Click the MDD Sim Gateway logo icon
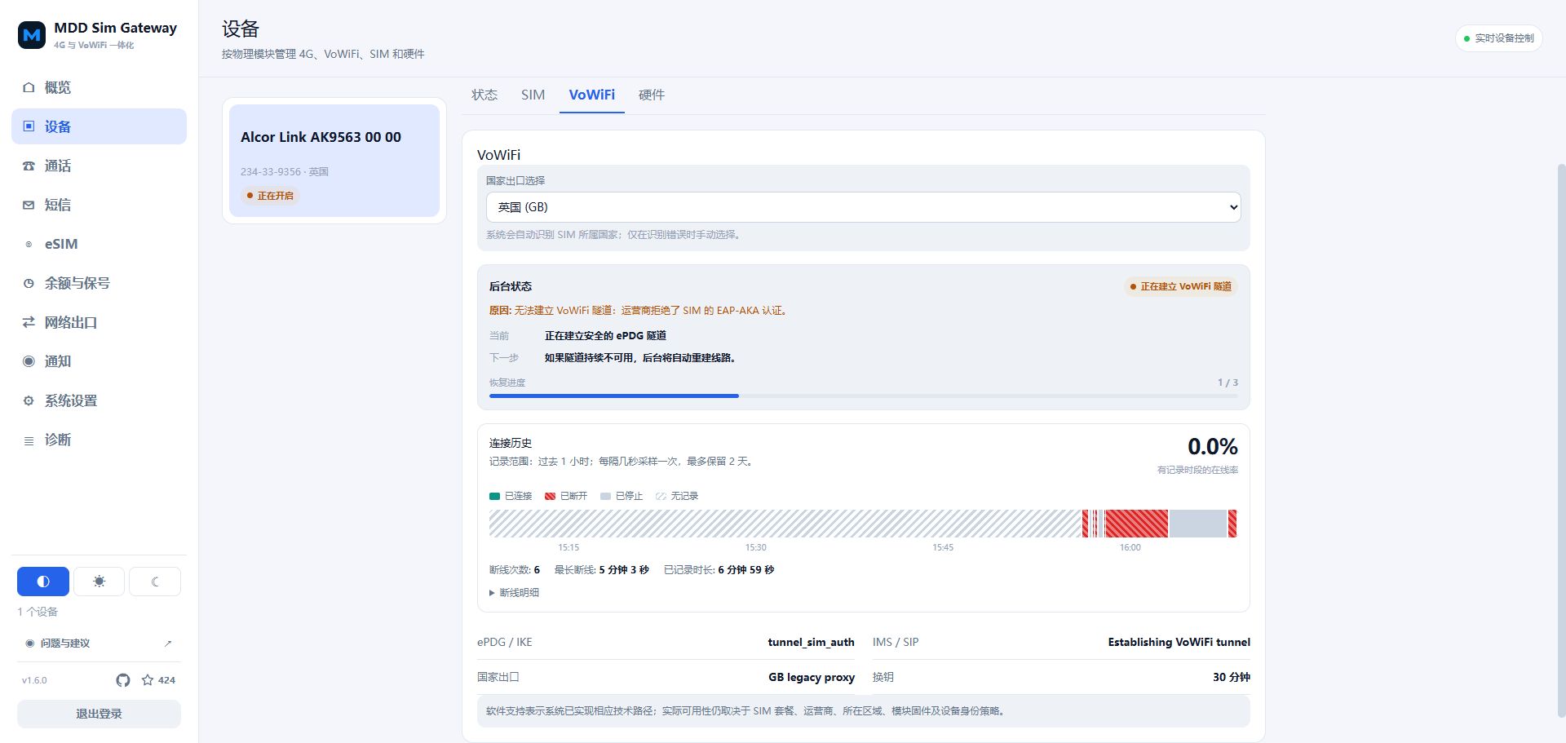1566x743 pixels. [32, 35]
